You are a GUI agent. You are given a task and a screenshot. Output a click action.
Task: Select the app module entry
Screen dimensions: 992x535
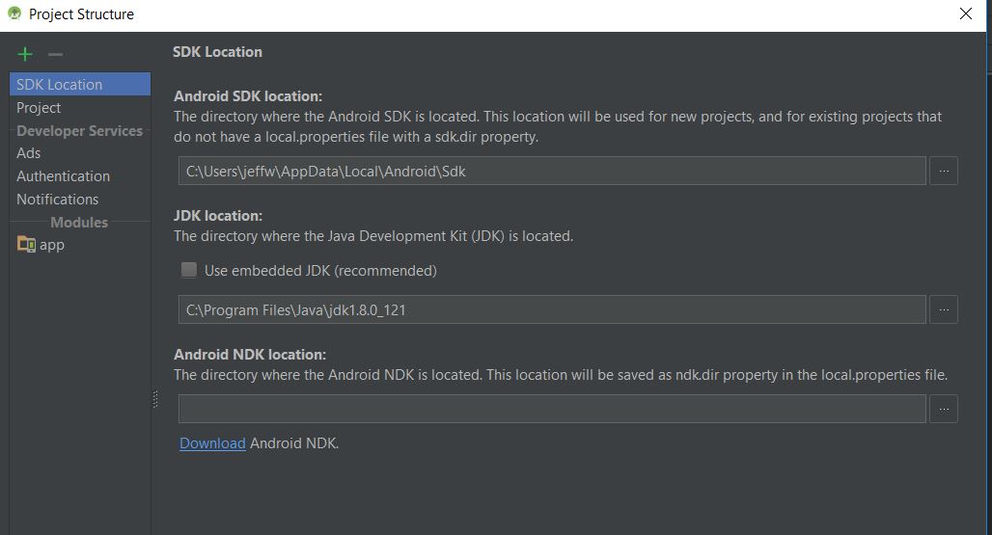52,244
